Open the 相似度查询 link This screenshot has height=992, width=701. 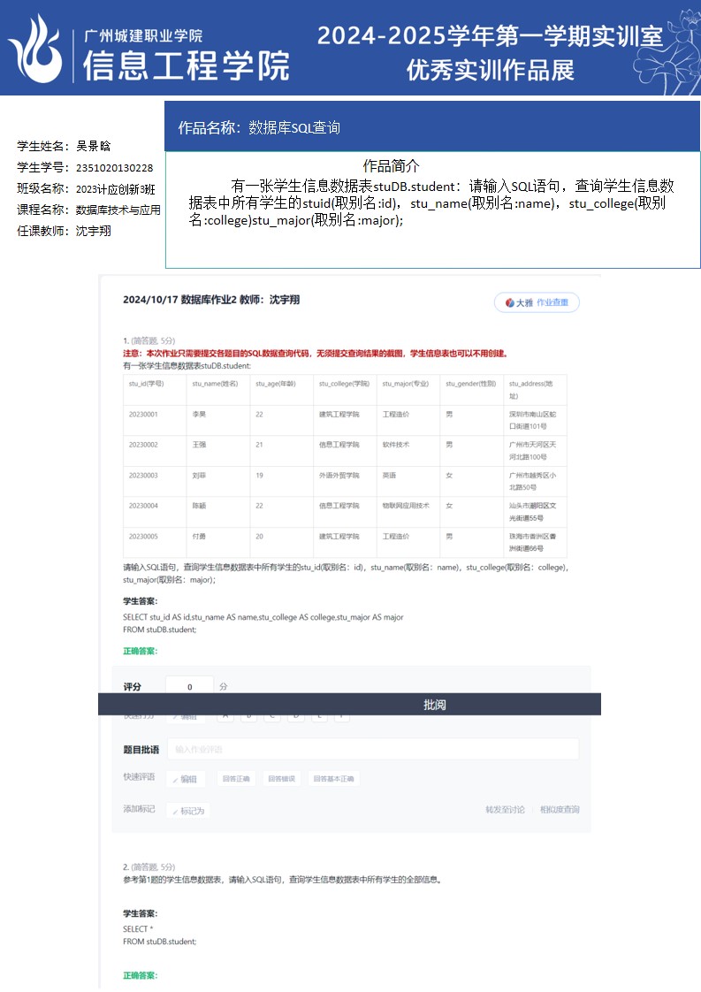tap(560, 809)
